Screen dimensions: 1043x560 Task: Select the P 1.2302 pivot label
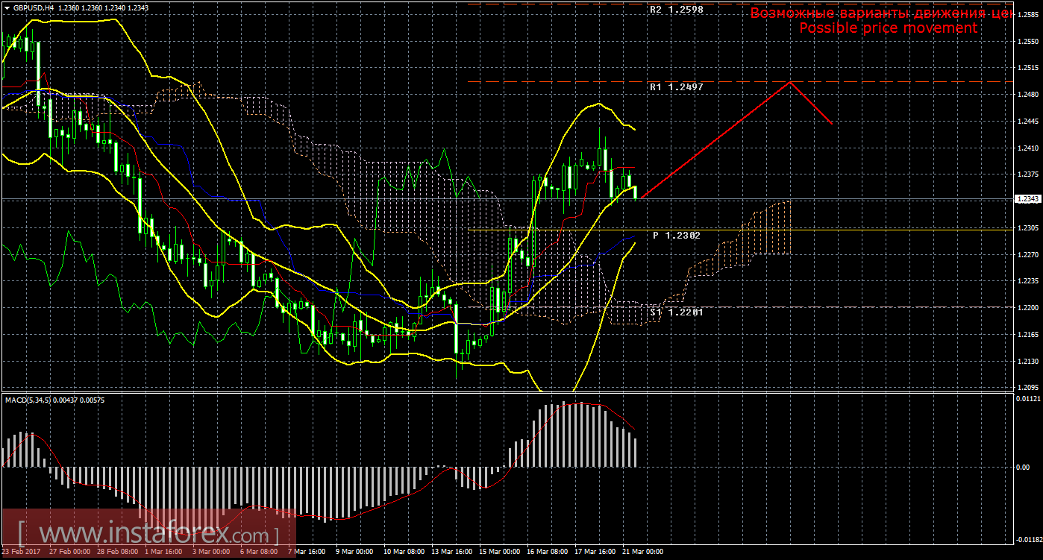click(677, 236)
